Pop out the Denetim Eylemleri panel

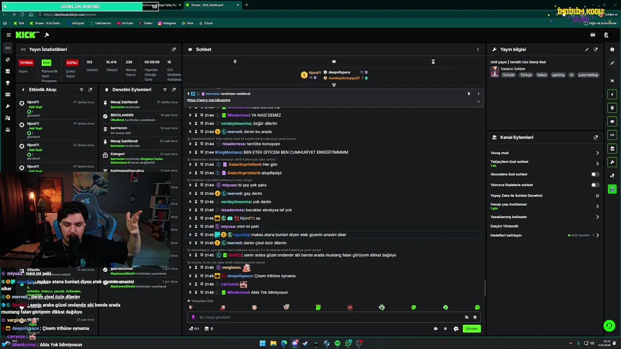[x=174, y=90]
